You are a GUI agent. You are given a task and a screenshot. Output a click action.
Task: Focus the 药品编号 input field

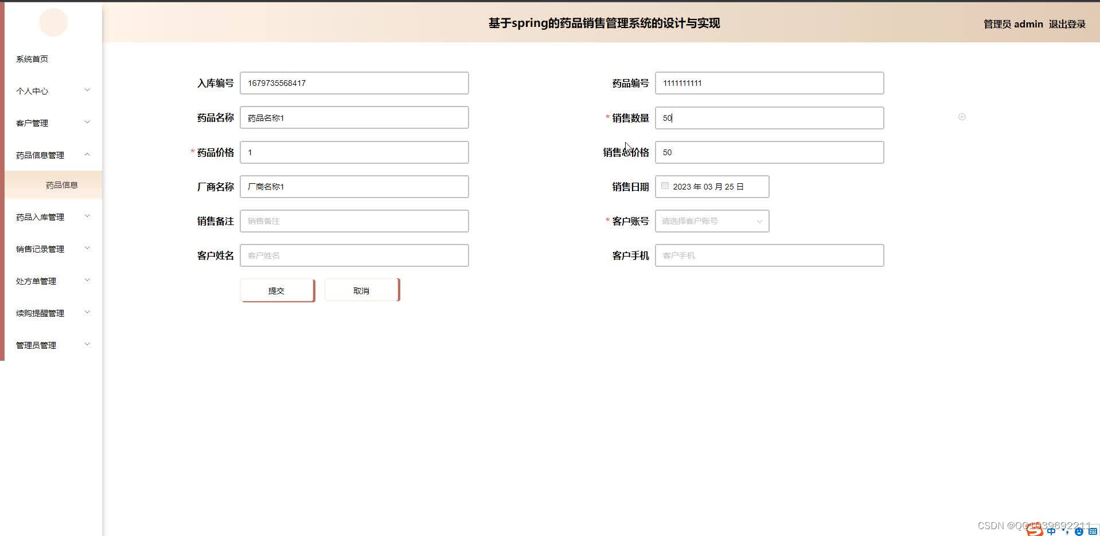(x=769, y=83)
